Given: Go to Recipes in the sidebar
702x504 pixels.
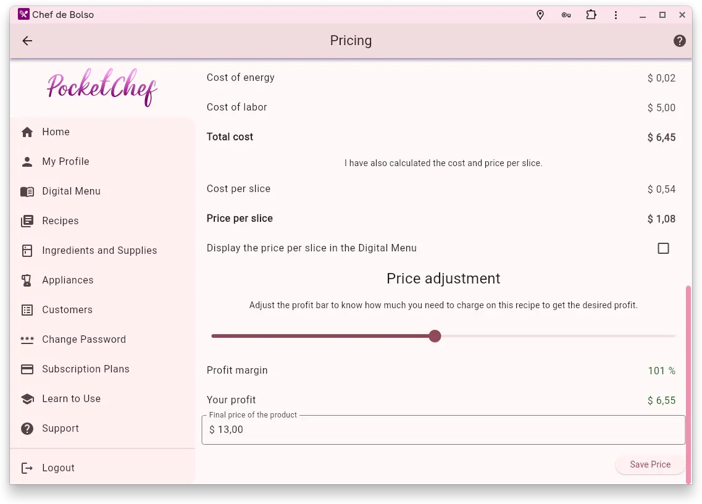Looking at the screenshot, I should 60,221.
